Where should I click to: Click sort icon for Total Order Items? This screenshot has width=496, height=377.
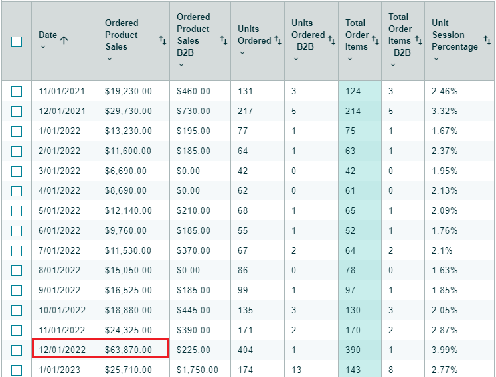374,41
